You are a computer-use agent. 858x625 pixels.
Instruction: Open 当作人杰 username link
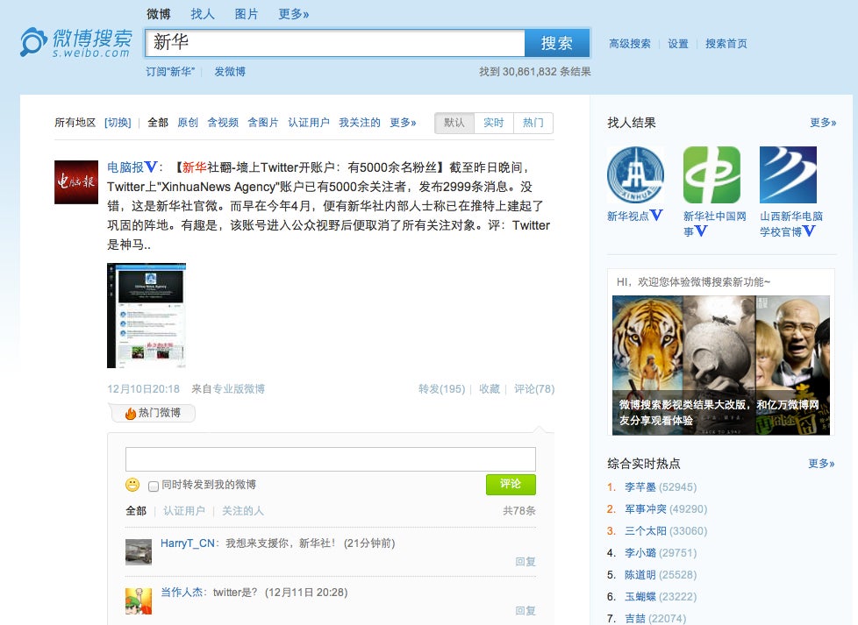coord(181,593)
